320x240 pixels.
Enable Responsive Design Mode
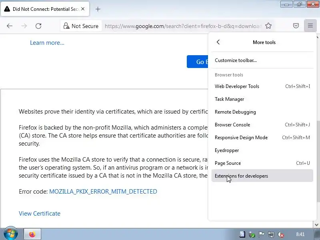[262, 138]
